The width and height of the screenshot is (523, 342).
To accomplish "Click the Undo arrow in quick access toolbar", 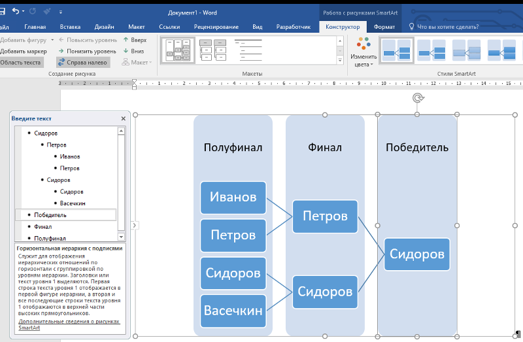I will 16,11.
